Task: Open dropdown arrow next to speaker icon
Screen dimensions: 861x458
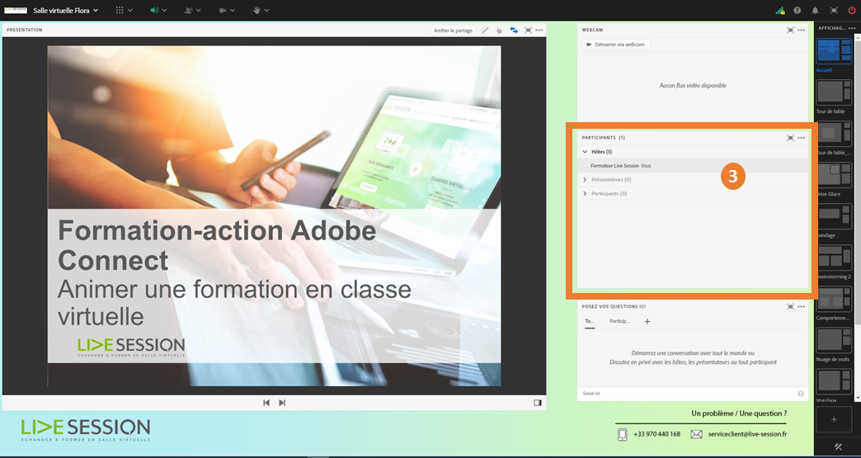Action: [x=164, y=10]
